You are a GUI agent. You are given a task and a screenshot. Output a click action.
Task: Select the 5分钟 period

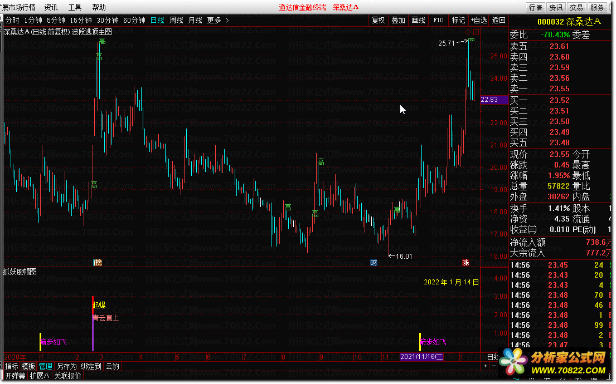pos(56,20)
